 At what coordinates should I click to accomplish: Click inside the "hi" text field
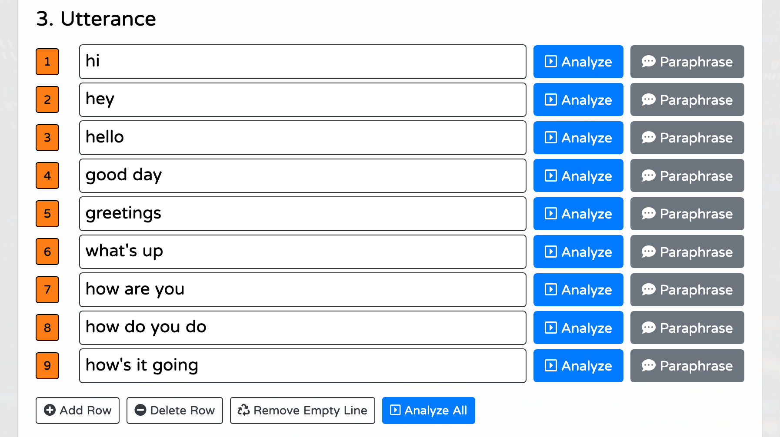click(x=303, y=61)
